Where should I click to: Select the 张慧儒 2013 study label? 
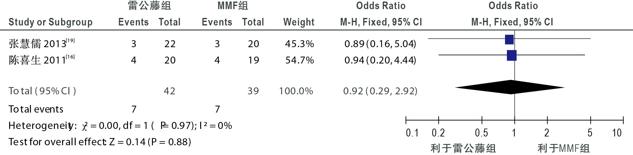(x=42, y=43)
